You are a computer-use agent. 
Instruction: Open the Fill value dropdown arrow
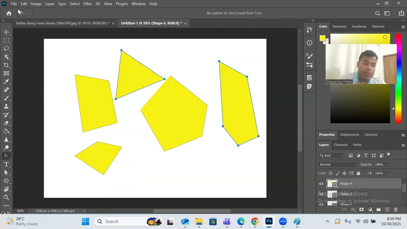[387, 174]
